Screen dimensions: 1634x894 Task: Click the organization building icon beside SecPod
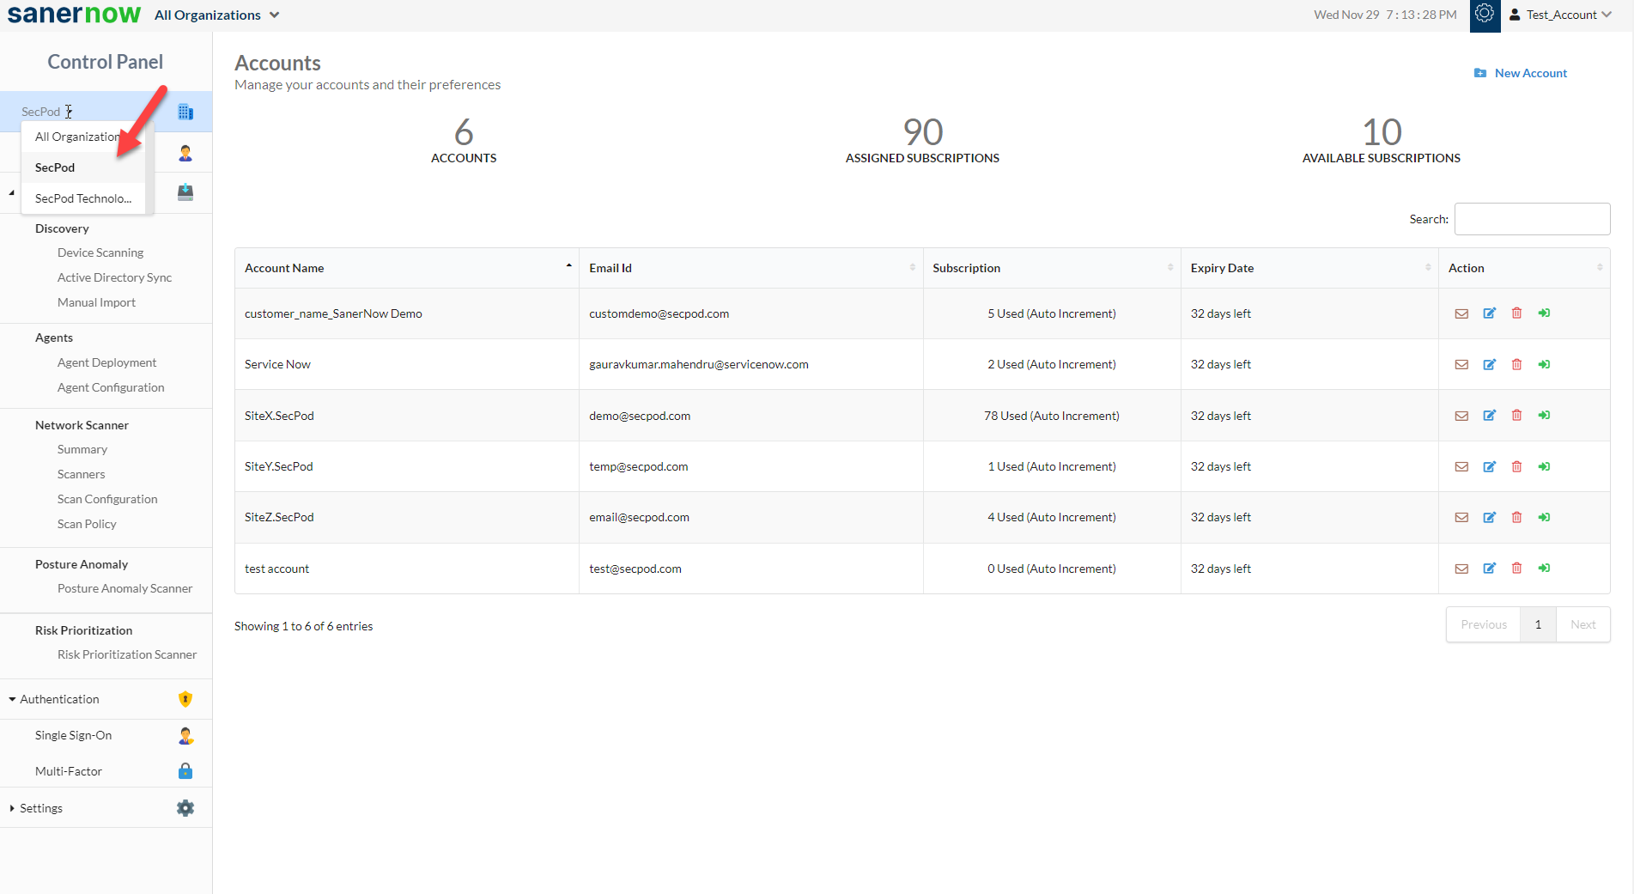pos(185,111)
